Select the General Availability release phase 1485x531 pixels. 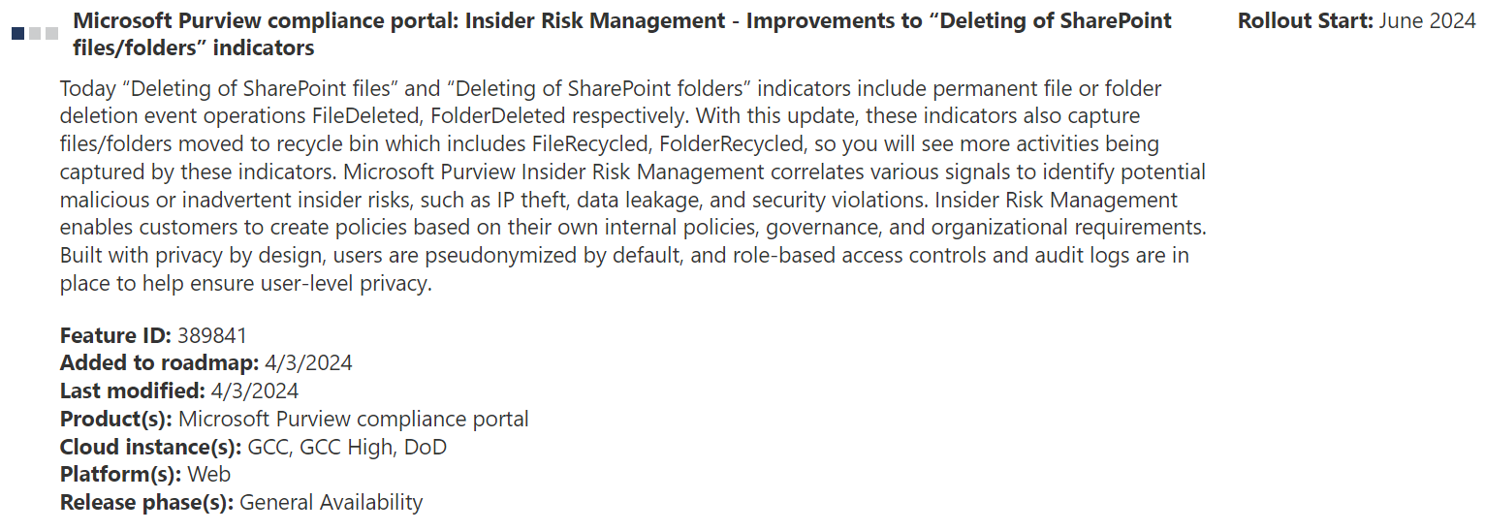coord(332,503)
